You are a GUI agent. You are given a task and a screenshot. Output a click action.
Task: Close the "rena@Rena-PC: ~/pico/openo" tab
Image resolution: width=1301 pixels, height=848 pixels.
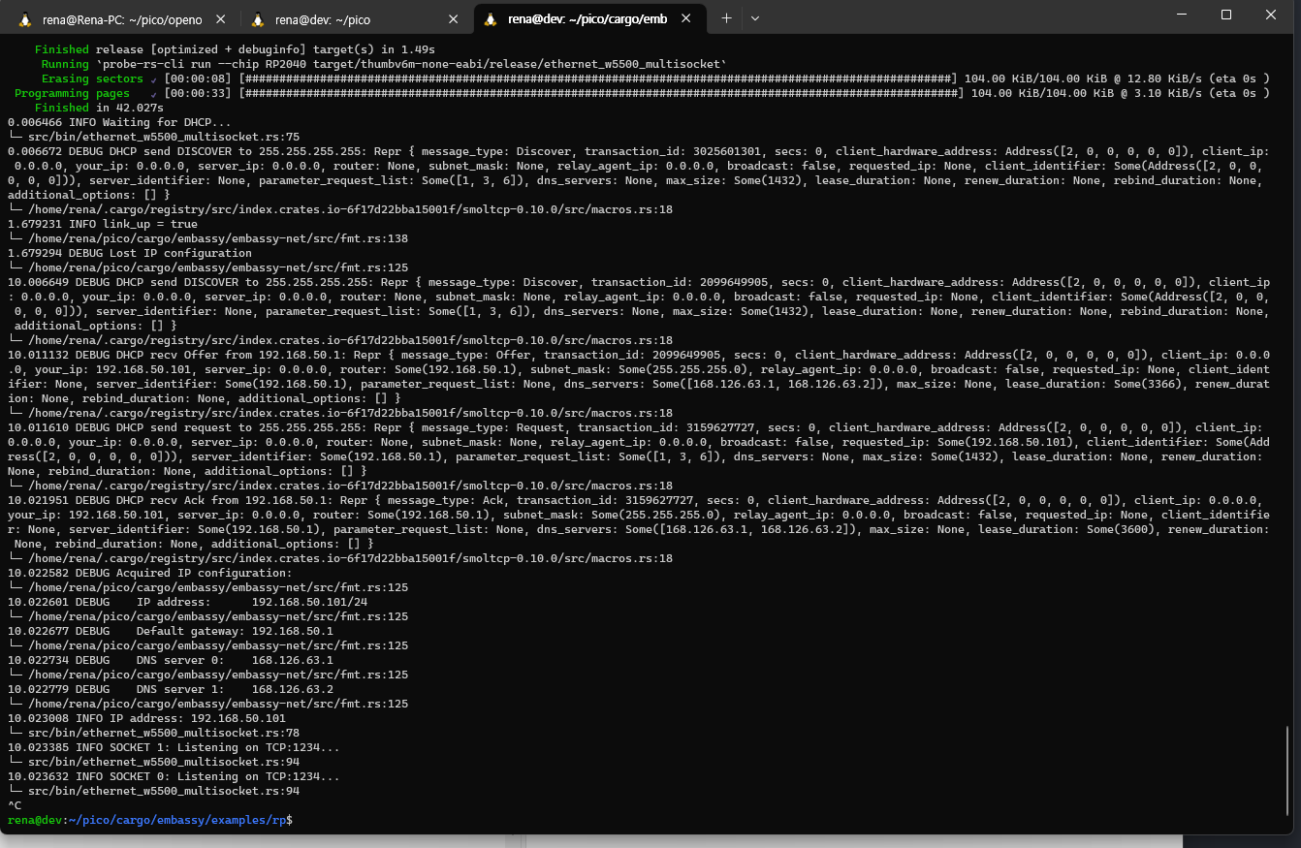[x=218, y=17]
